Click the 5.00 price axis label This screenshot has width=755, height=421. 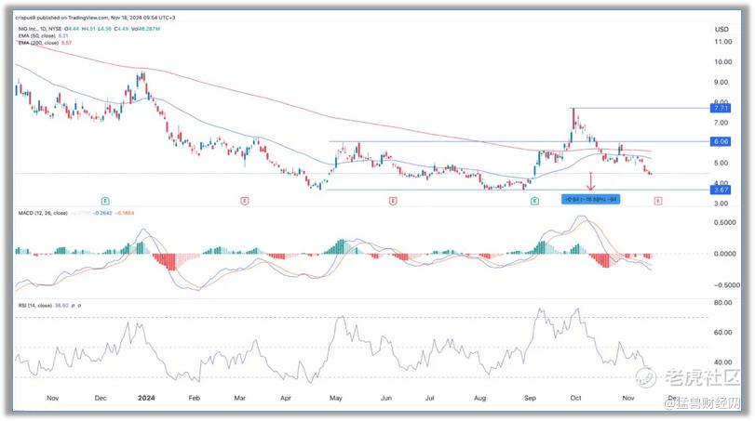pos(721,163)
